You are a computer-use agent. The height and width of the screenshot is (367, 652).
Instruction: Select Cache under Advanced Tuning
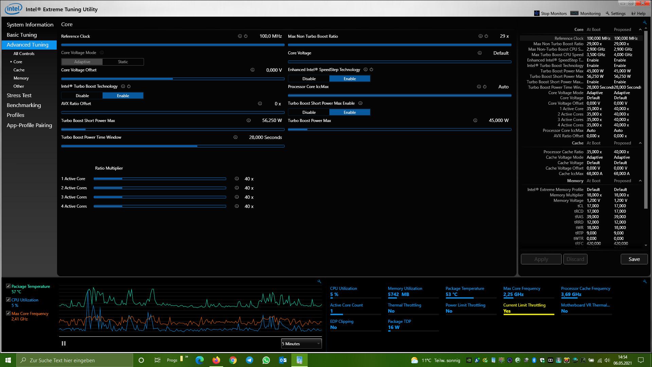19,70
